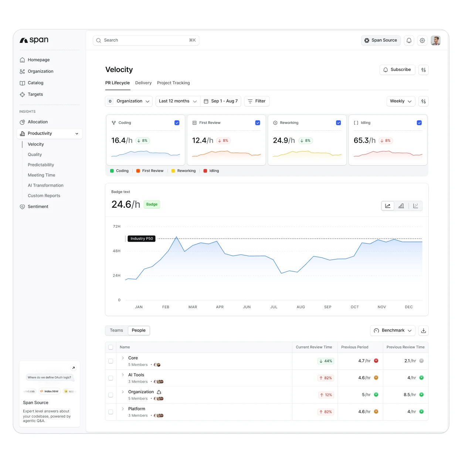Image resolution: width=462 pixels, height=462 pixels.
Task: Open page settings sliders icon beside Subscribe
Action: (424, 70)
